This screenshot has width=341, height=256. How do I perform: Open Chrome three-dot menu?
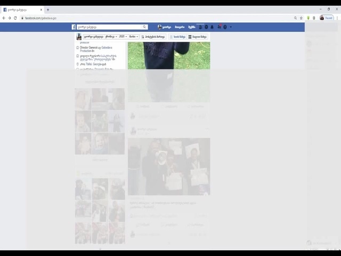coord(336,18)
